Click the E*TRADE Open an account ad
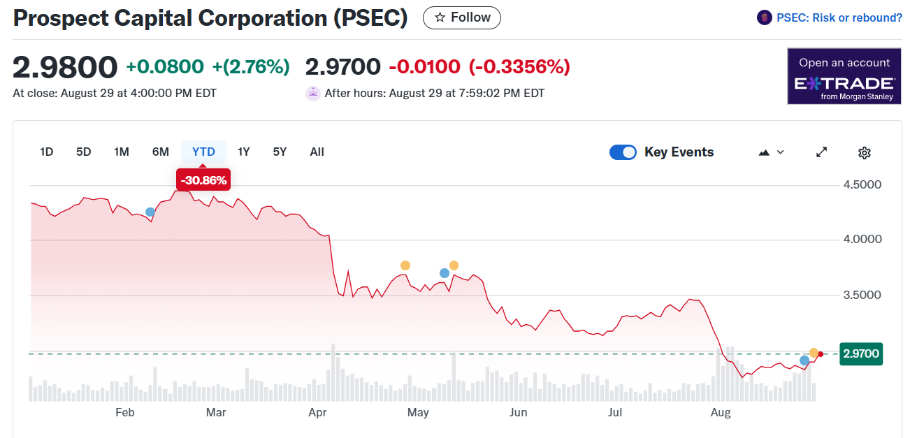917x438 pixels. [x=844, y=76]
